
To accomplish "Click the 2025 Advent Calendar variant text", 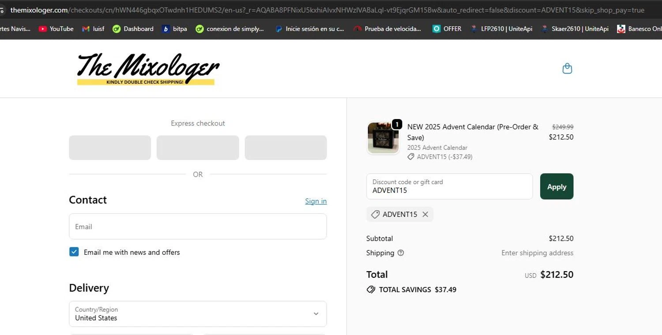I will 437,148.
